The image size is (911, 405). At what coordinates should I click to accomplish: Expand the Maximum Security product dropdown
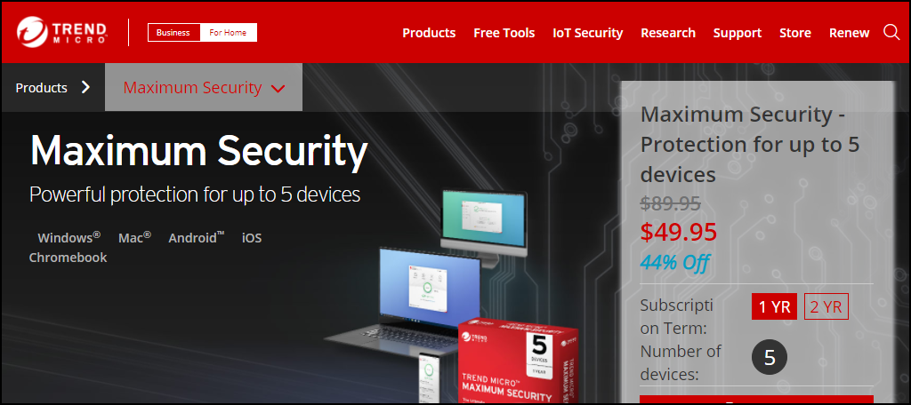pos(204,88)
